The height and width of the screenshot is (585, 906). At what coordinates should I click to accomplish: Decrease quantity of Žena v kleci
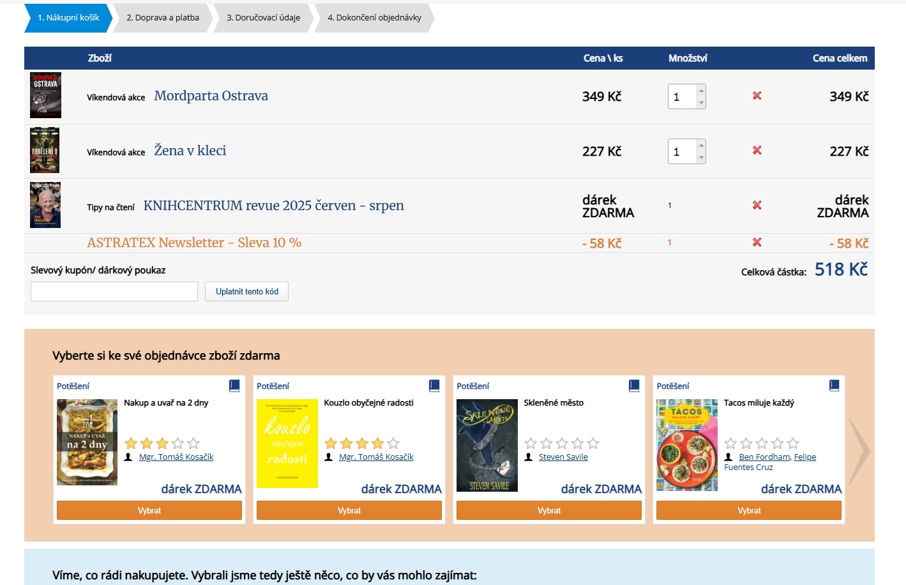pos(701,157)
